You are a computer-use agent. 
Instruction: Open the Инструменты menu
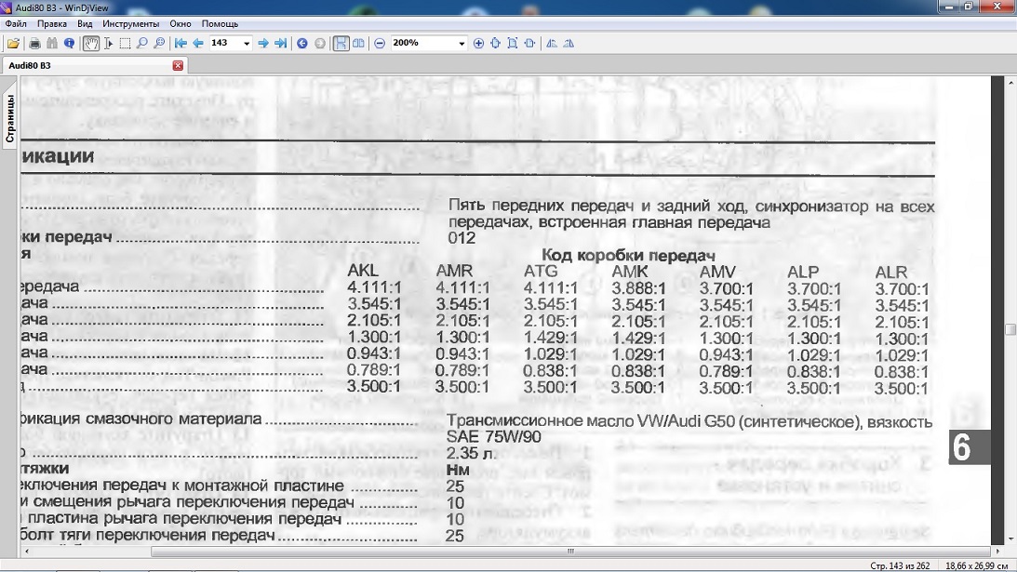click(130, 23)
